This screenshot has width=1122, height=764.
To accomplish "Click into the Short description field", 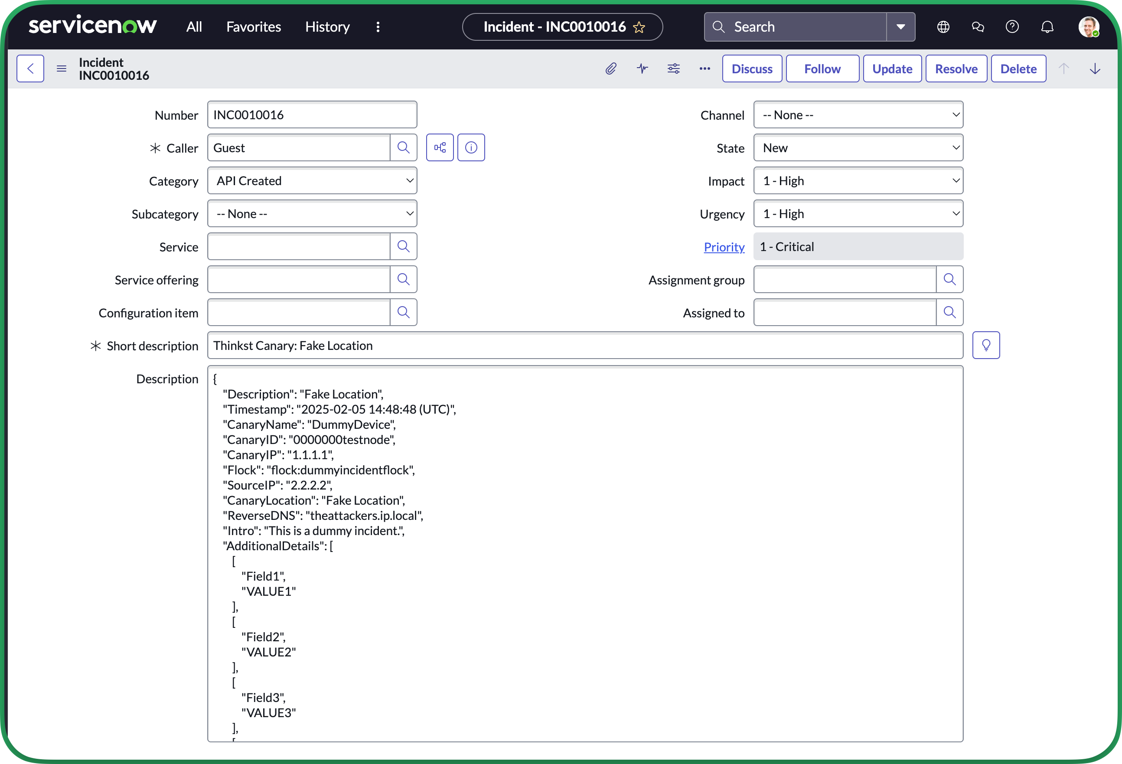I will (585, 345).
